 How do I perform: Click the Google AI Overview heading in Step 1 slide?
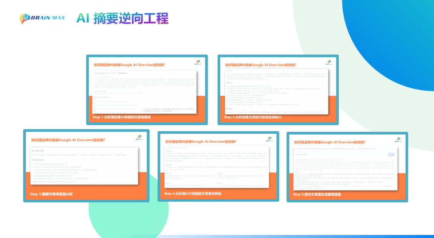pyautogui.click(x=113, y=73)
